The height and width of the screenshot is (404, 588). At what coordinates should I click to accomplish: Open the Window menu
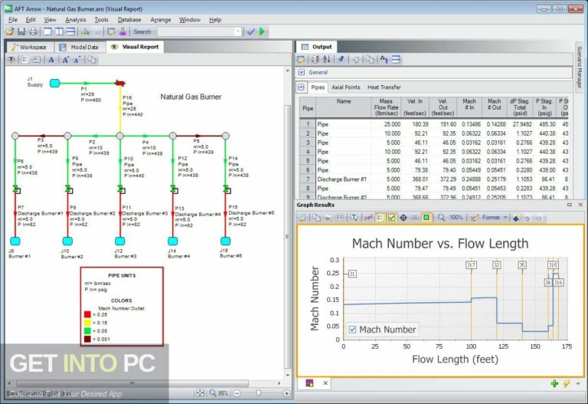pos(190,19)
